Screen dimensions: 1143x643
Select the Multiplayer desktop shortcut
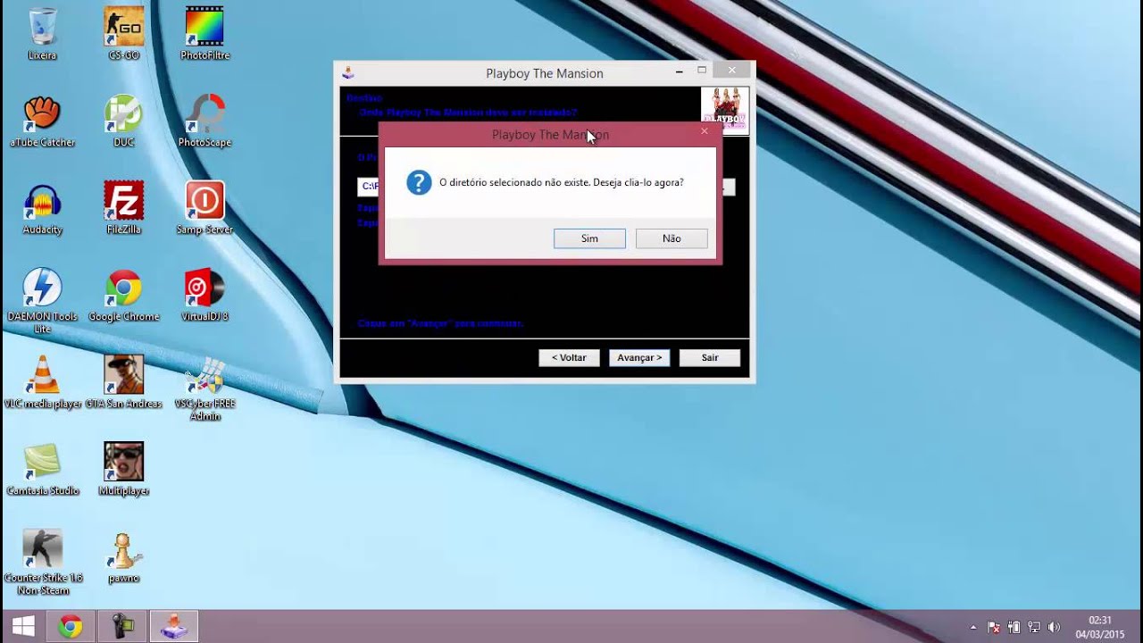click(x=124, y=469)
